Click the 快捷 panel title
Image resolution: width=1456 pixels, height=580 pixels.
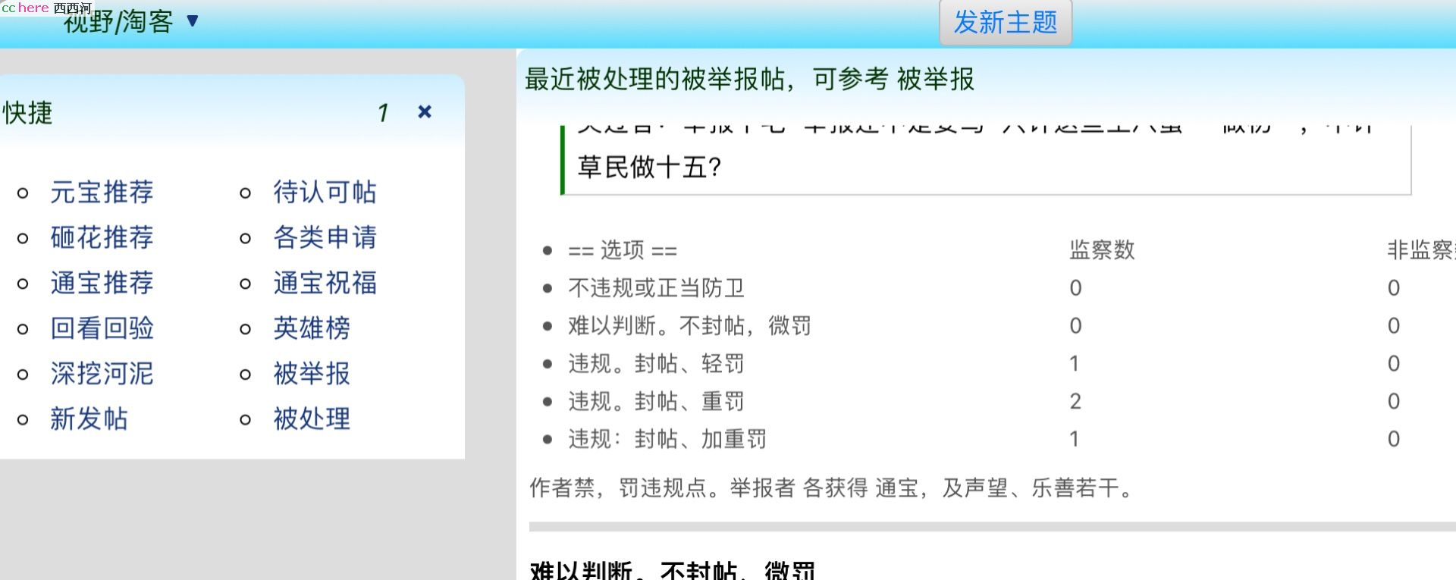click(27, 113)
